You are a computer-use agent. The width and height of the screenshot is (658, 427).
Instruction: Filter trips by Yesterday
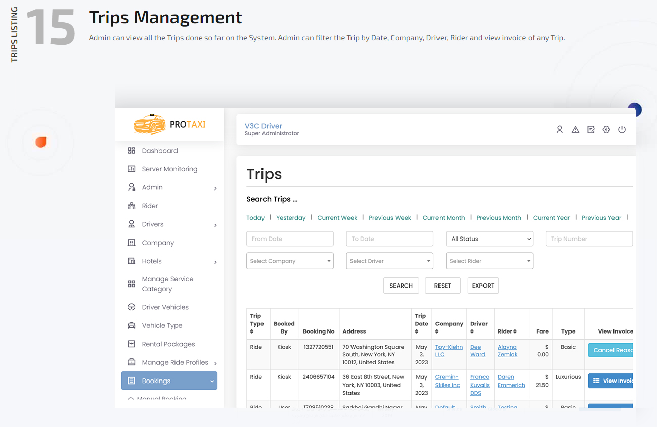pos(291,218)
